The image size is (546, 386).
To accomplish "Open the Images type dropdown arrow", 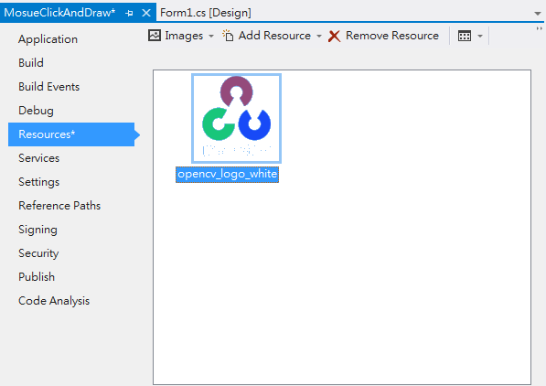I will coord(211,36).
